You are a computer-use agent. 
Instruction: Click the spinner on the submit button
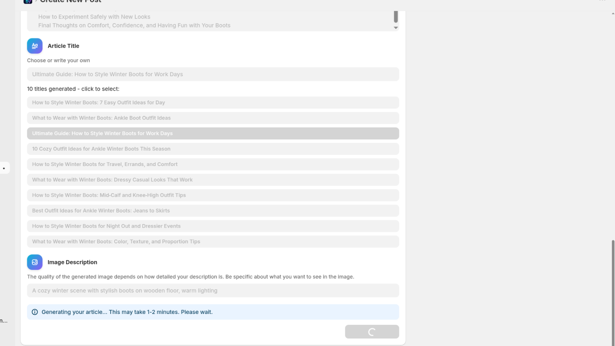tap(372, 332)
